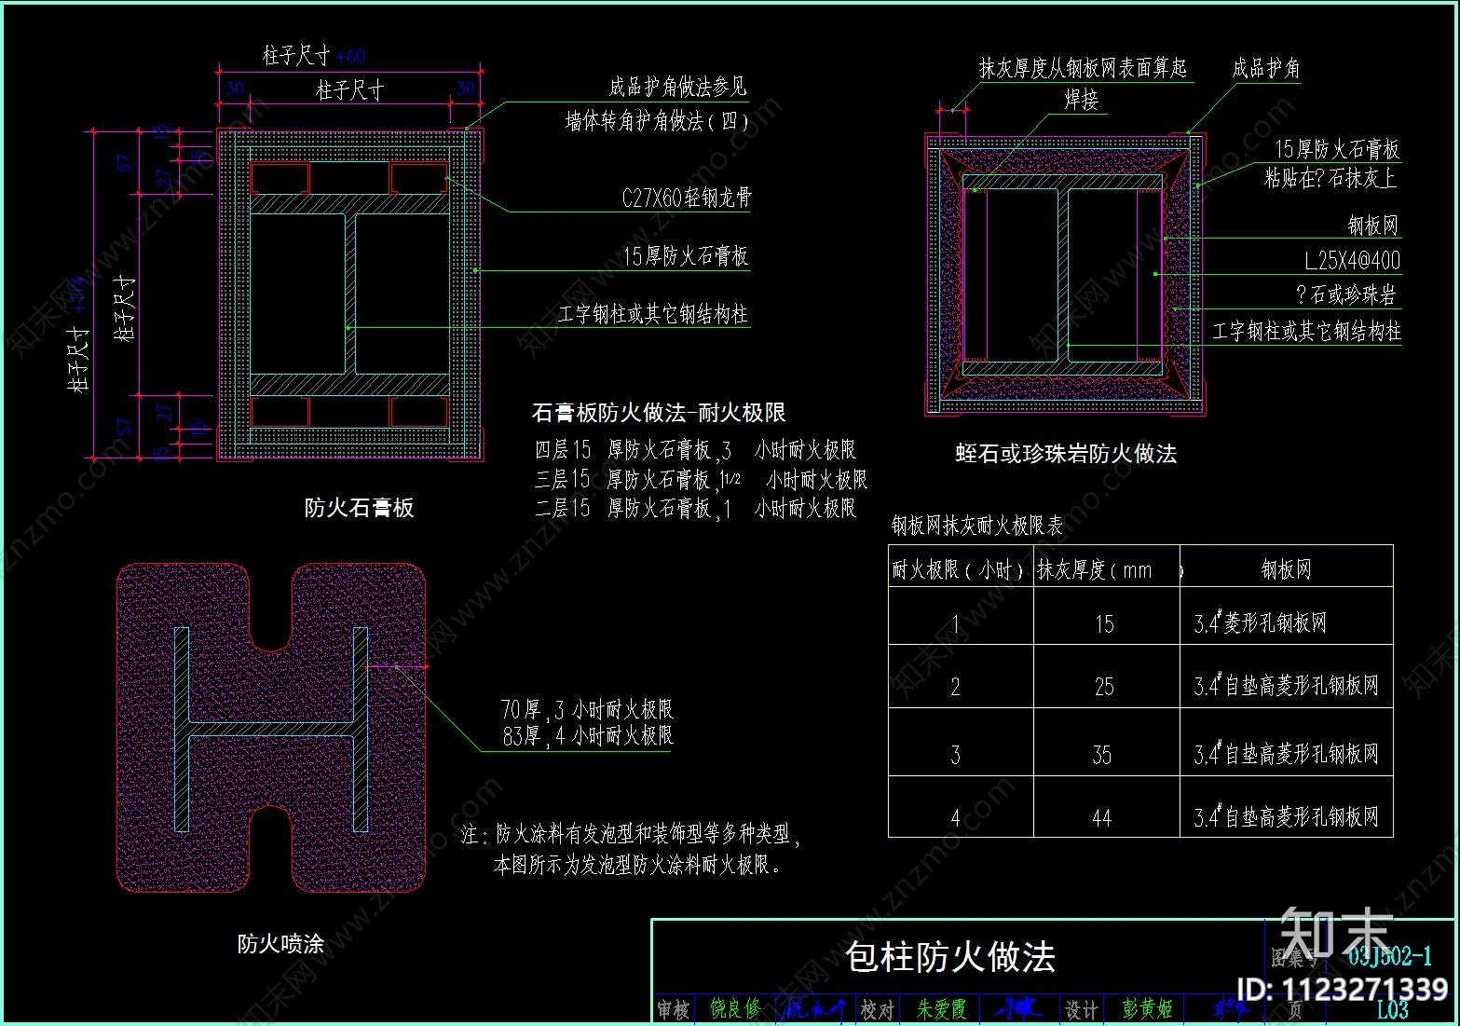This screenshot has height=1026, width=1460.
Task: Select the C27X60轻钢龙骨 annotation label
Action: [685, 197]
